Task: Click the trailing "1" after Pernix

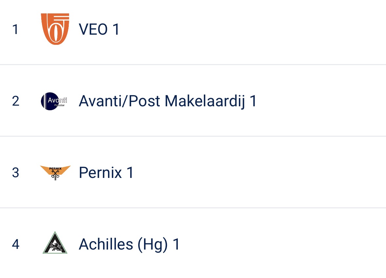Action: [130, 172]
